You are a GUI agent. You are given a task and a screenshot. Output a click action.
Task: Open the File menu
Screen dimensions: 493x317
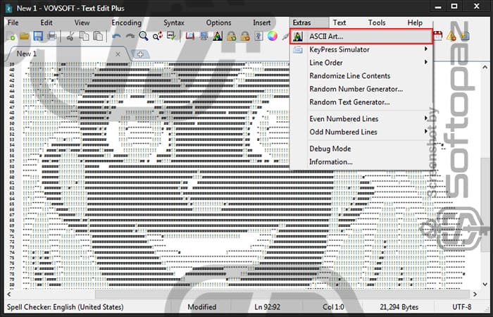(x=13, y=23)
